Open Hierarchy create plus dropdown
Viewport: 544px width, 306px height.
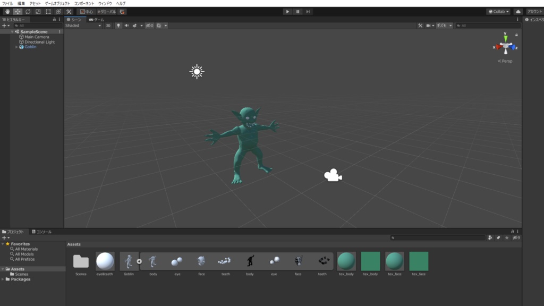(x=6, y=25)
